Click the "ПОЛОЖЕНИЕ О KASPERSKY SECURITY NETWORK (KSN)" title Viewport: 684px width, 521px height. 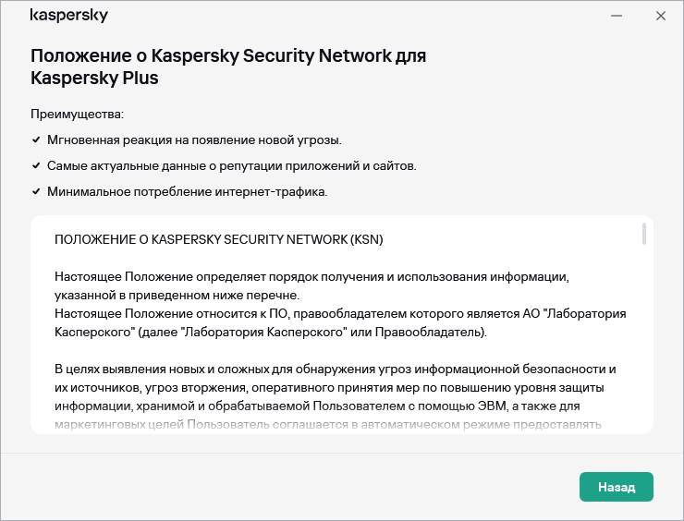tap(218, 239)
